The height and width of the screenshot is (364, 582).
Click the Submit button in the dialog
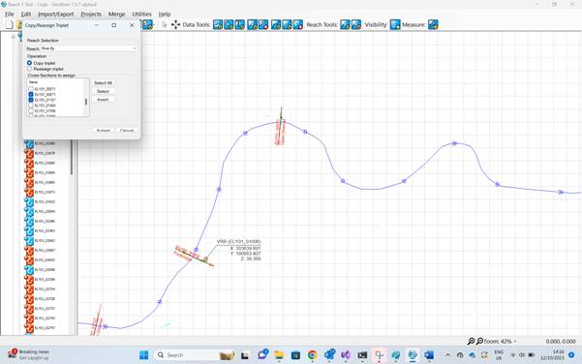point(104,131)
